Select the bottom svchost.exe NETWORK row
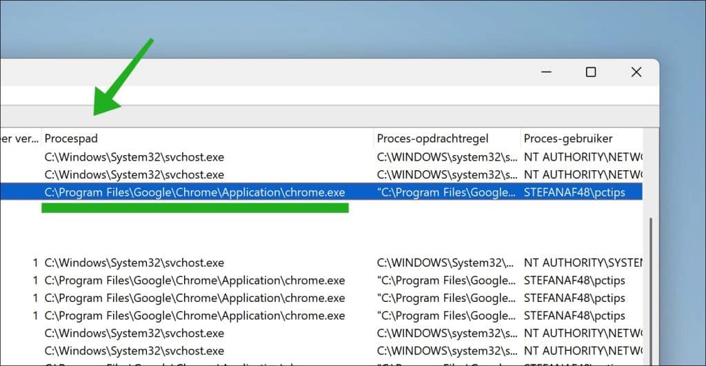The width and height of the screenshot is (706, 366). click(321, 351)
